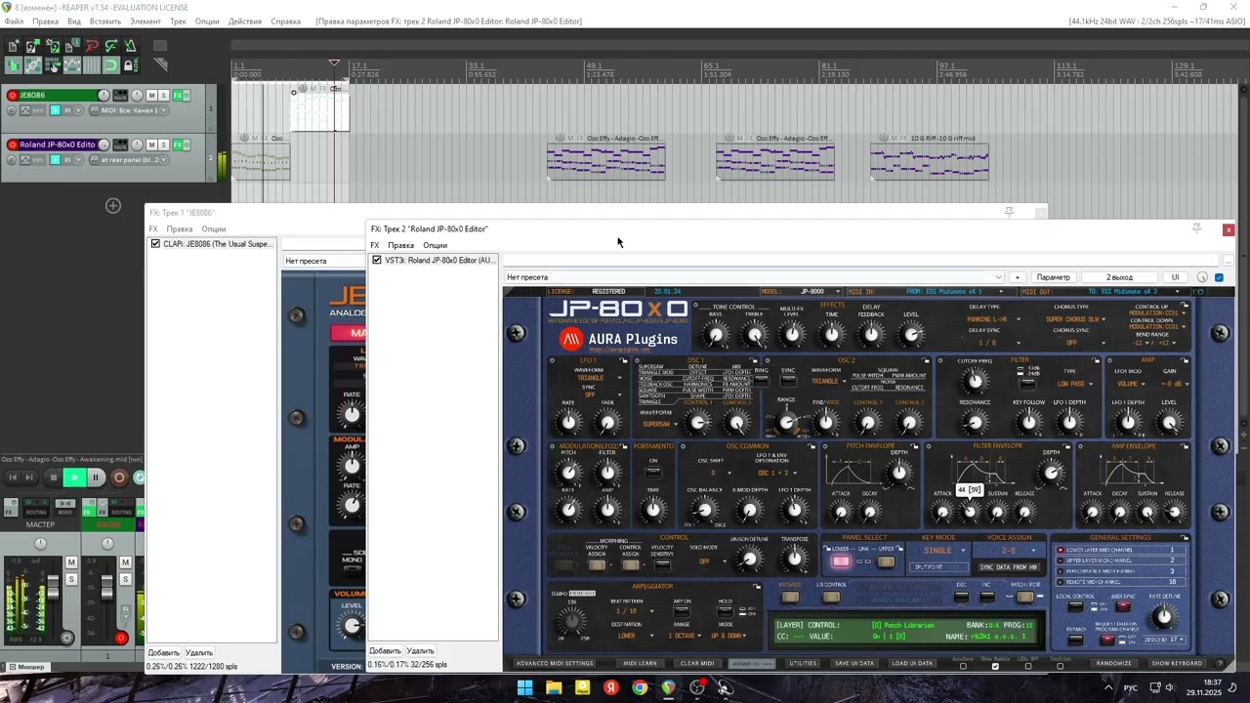The image size is (1250, 703).
Task: Click the Параметр button
Action: tap(1054, 277)
